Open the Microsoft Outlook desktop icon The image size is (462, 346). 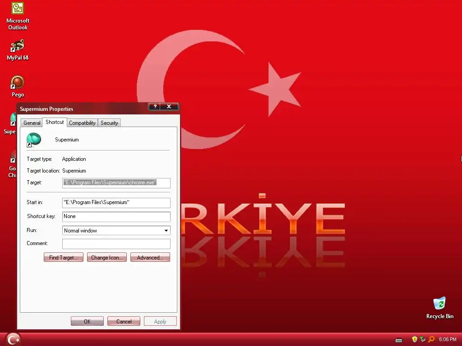18,16
